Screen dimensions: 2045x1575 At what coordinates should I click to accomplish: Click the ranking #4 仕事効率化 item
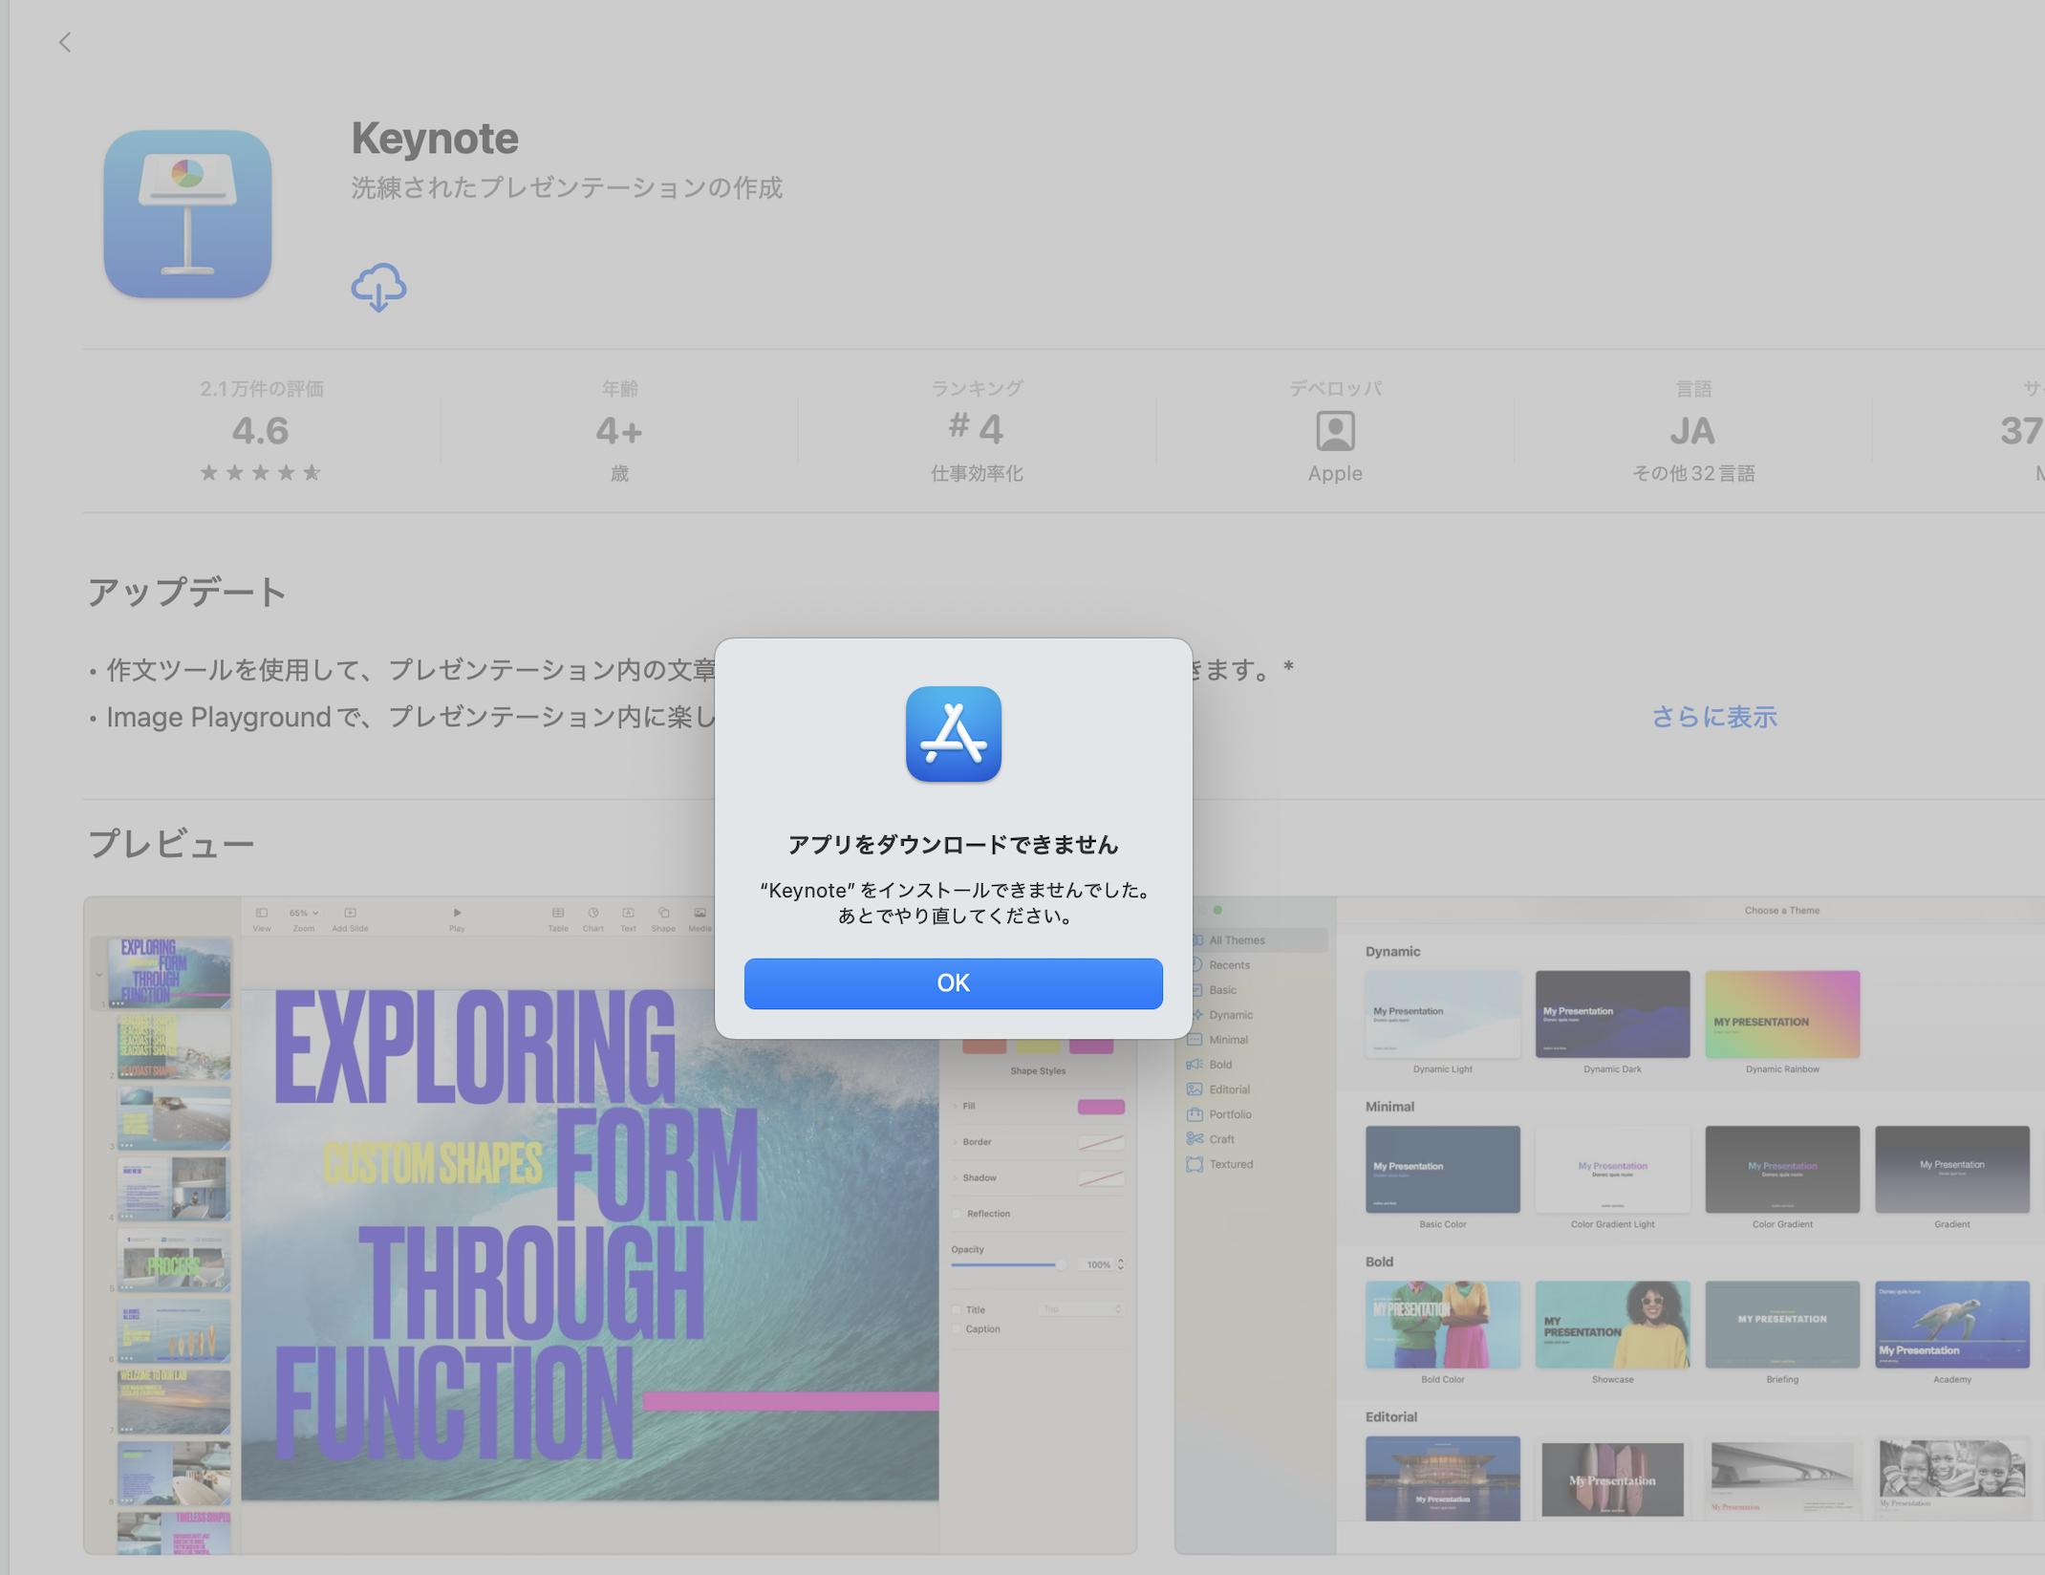pyautogui.click(x=977, y=431)
